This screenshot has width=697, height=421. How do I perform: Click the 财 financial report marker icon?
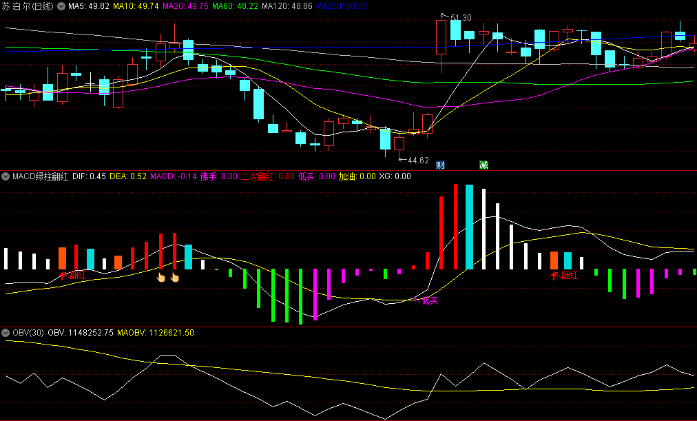click(440, 165)
